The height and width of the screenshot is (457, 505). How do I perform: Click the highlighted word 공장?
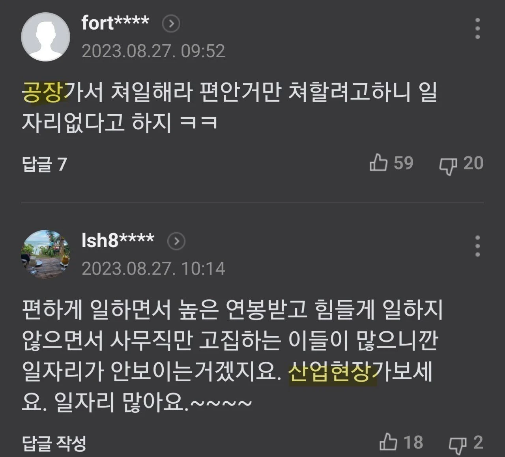(x=43, y=92)
